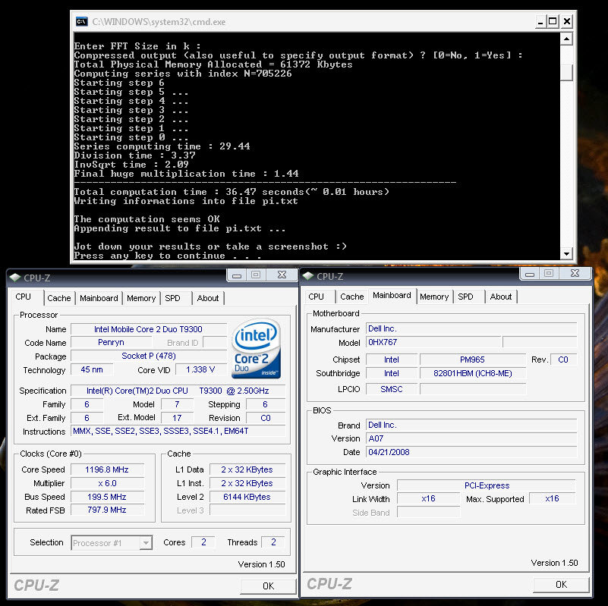Click the instructions list starting with MMX
Image resolution: width=608 pixels, height=606 pixels.
(x=178, y=431)
